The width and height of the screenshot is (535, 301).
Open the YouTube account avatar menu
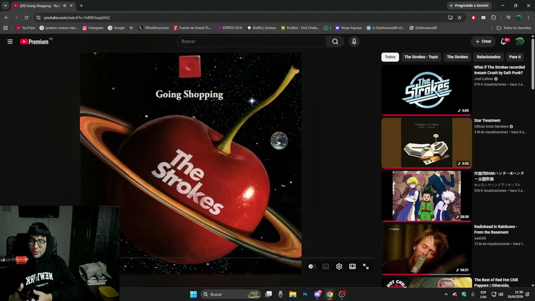pos(520,41)
